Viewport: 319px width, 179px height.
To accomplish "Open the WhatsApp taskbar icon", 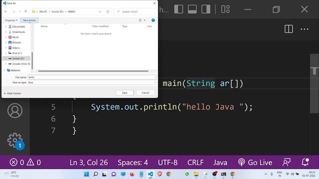I will pos(187,174).
